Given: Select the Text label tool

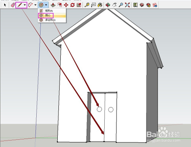Looking at the screenshot, I should [94, 5].
